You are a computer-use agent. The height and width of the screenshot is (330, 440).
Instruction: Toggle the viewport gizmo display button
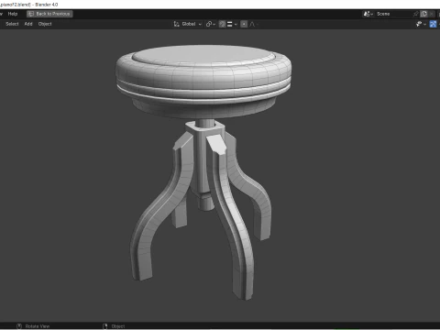click(433, 24)
